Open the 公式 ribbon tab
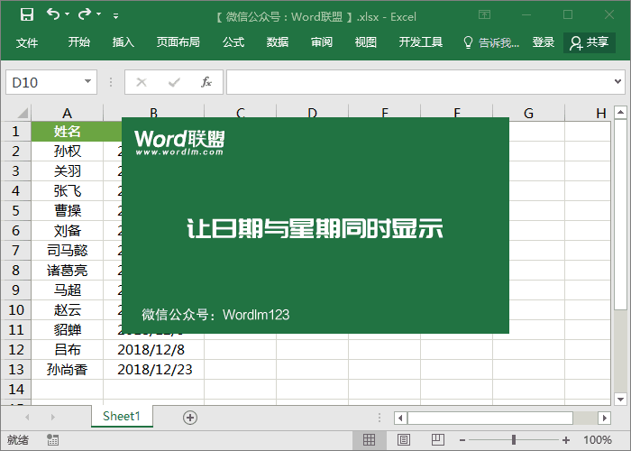This screenshot has height=451, width=631. tap(233, 42)
